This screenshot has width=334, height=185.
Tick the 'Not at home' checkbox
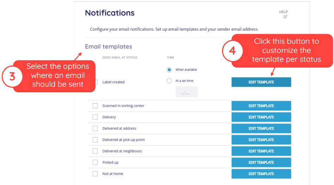tap(95, 174)
